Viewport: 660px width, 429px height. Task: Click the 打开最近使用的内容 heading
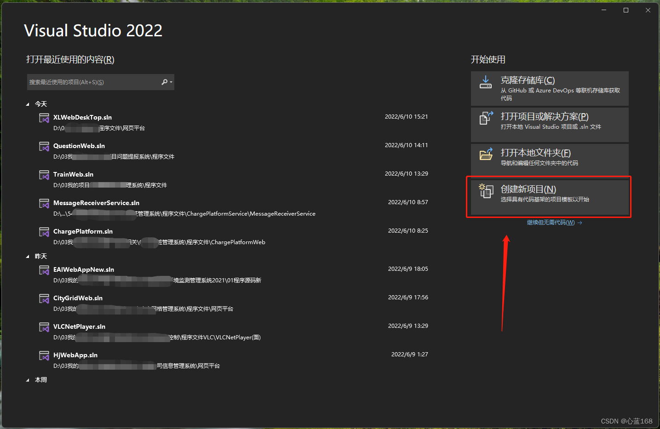tap(70, 59)
